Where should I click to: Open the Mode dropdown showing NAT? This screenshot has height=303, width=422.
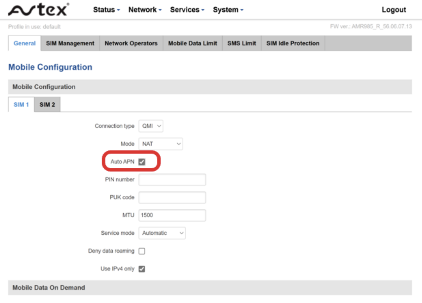[x=161, y=144]
